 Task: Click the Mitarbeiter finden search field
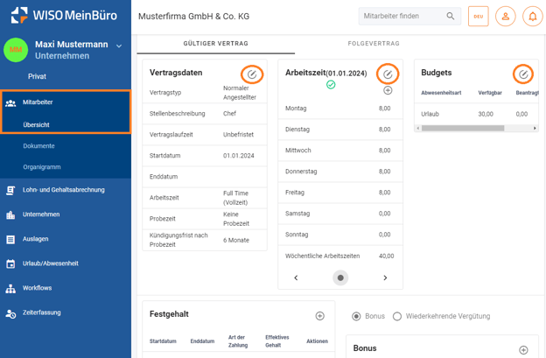click(404, 17)
